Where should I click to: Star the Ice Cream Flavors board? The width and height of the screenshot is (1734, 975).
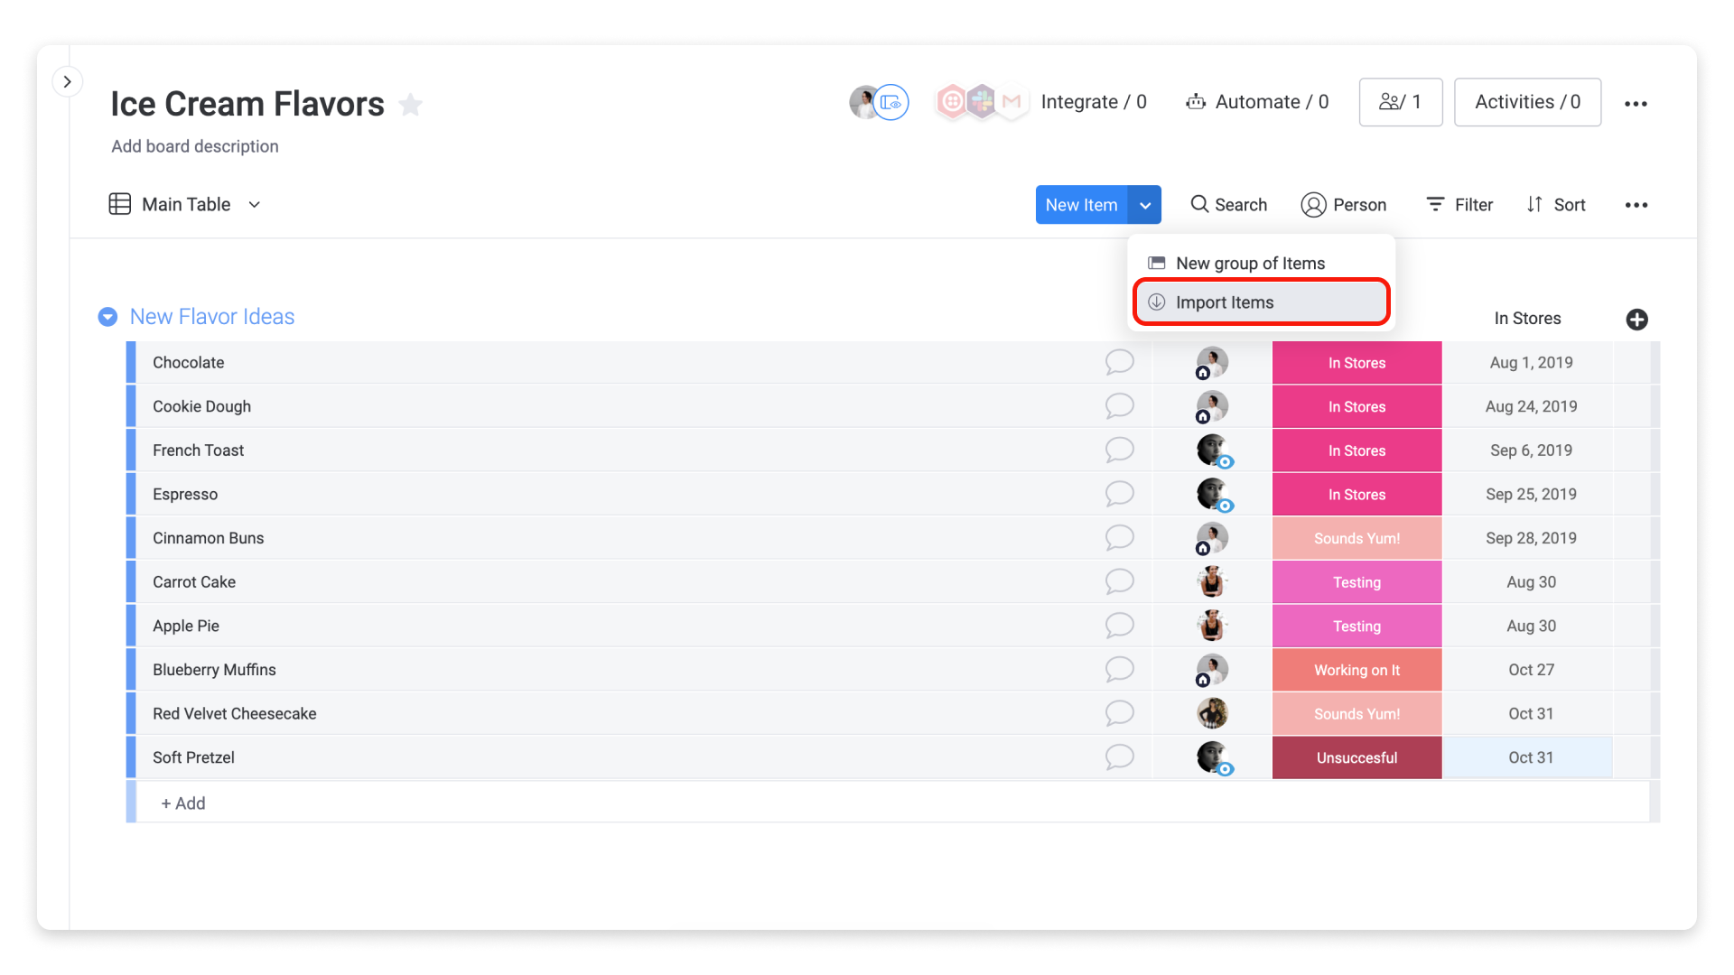pos(411,105)
